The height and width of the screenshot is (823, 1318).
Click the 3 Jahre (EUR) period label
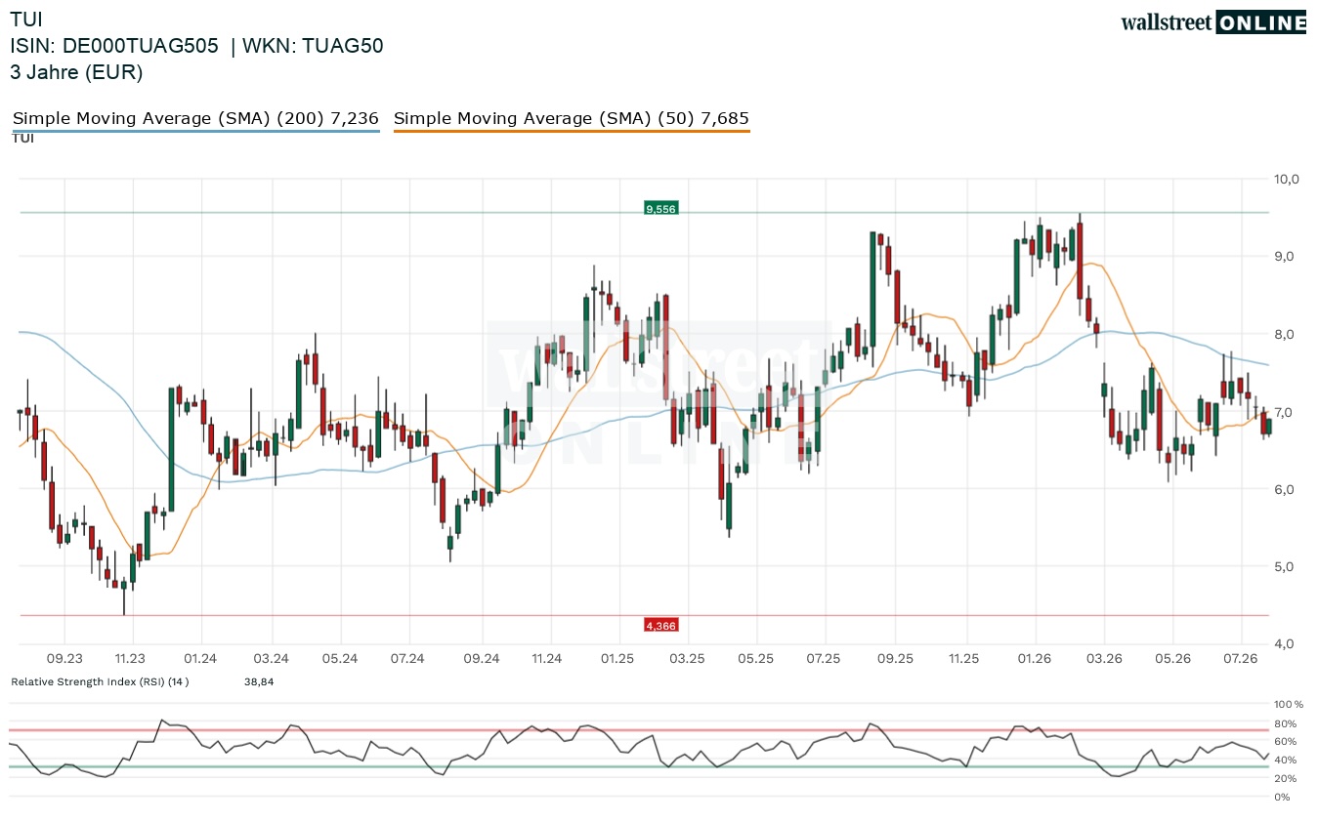tap(76, 71)
